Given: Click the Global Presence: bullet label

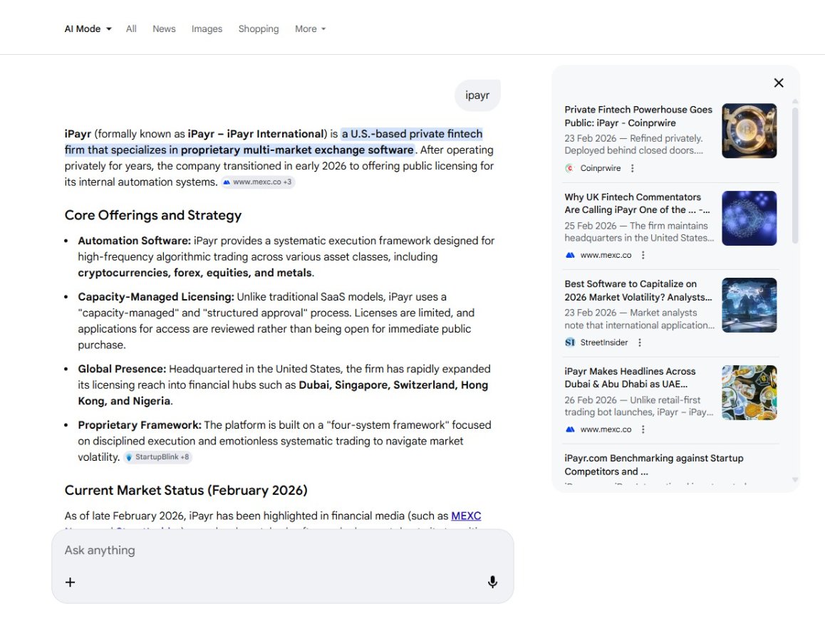Looking at the screenshot, I should [x=122, y=369].
